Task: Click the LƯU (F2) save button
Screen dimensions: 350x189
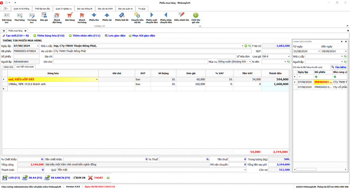Action: pyautogui.click(x=11, y=178)
